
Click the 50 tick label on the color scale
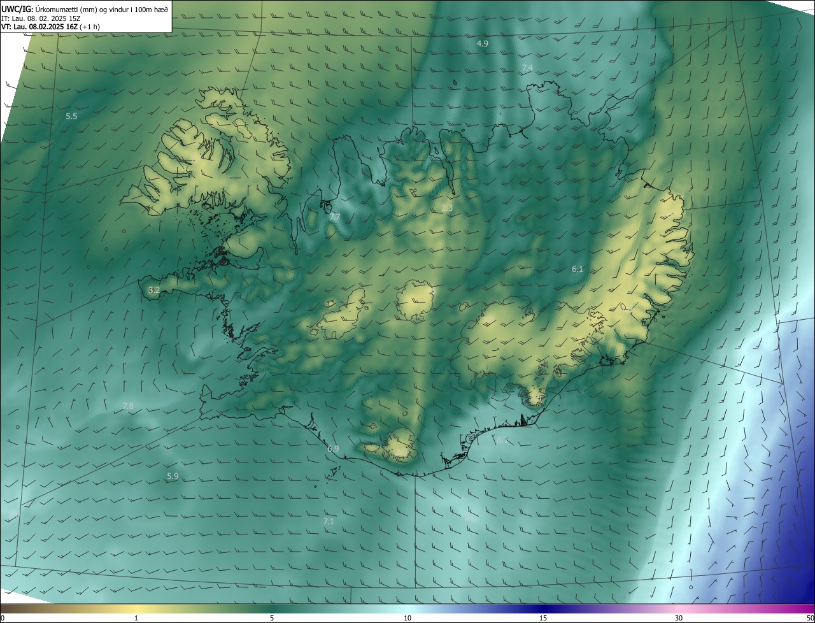pyautogui.click(x=810, y=618)
